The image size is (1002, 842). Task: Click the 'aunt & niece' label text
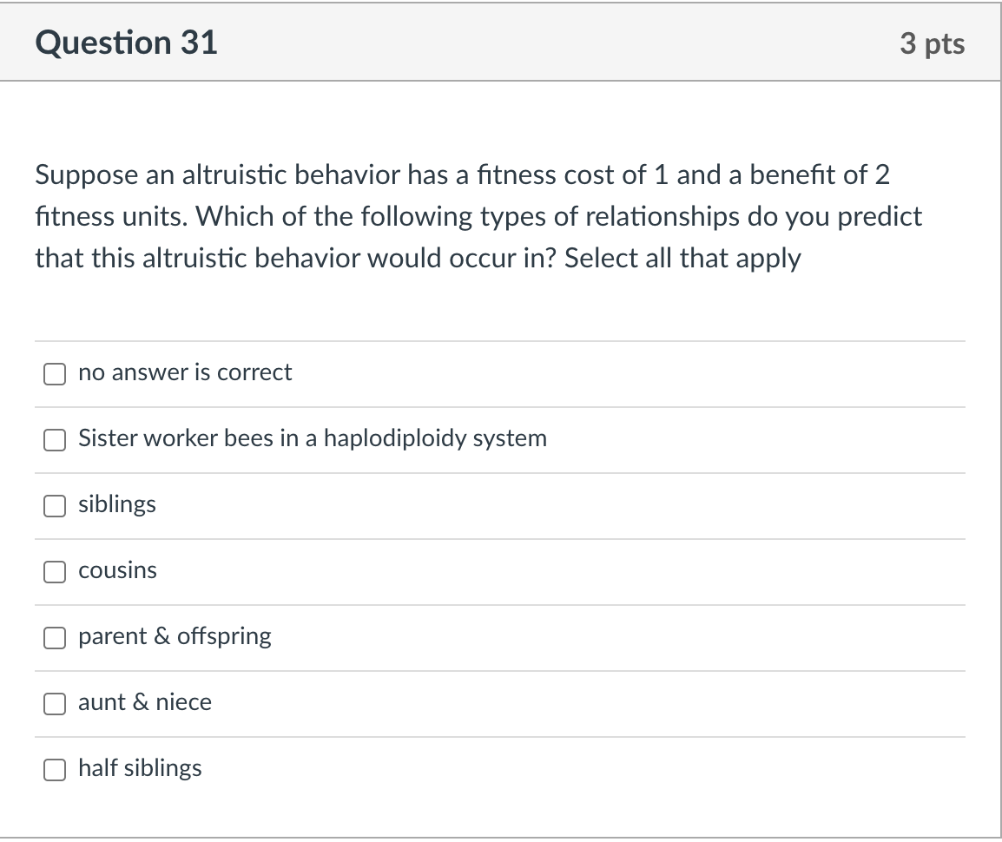(x=145, y=702)
